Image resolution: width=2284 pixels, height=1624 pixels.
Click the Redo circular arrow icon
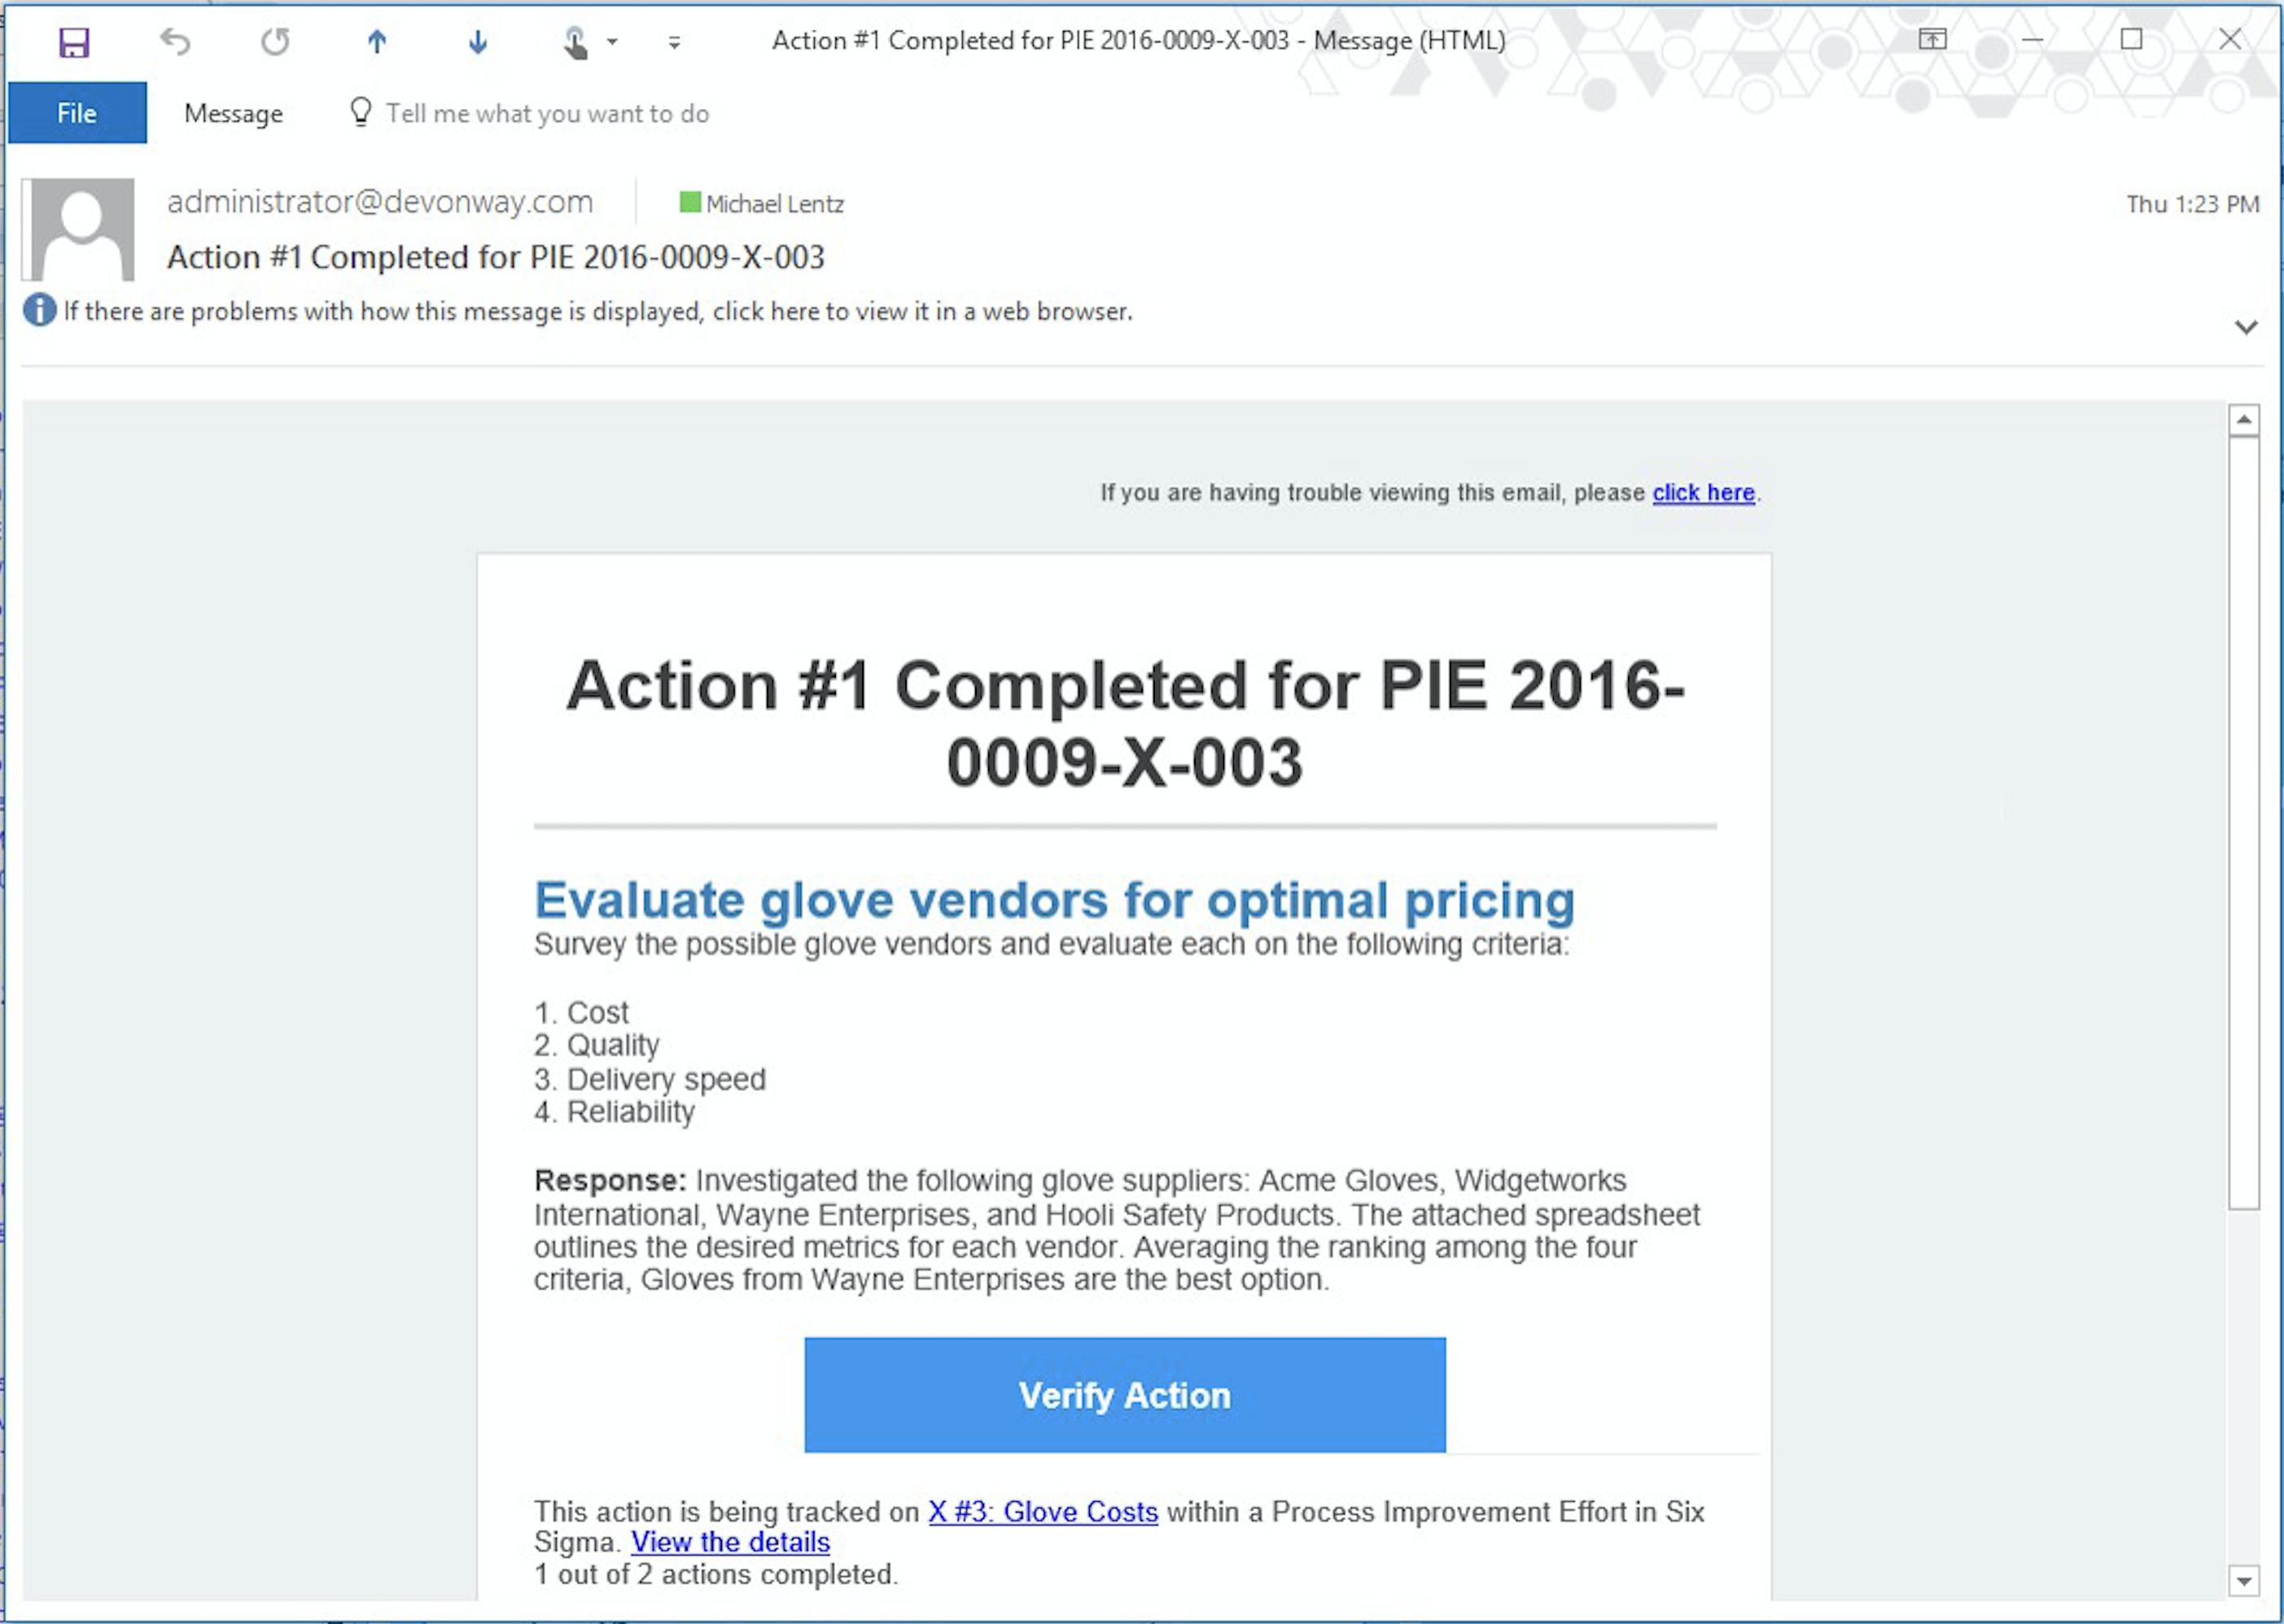[275, 42]
